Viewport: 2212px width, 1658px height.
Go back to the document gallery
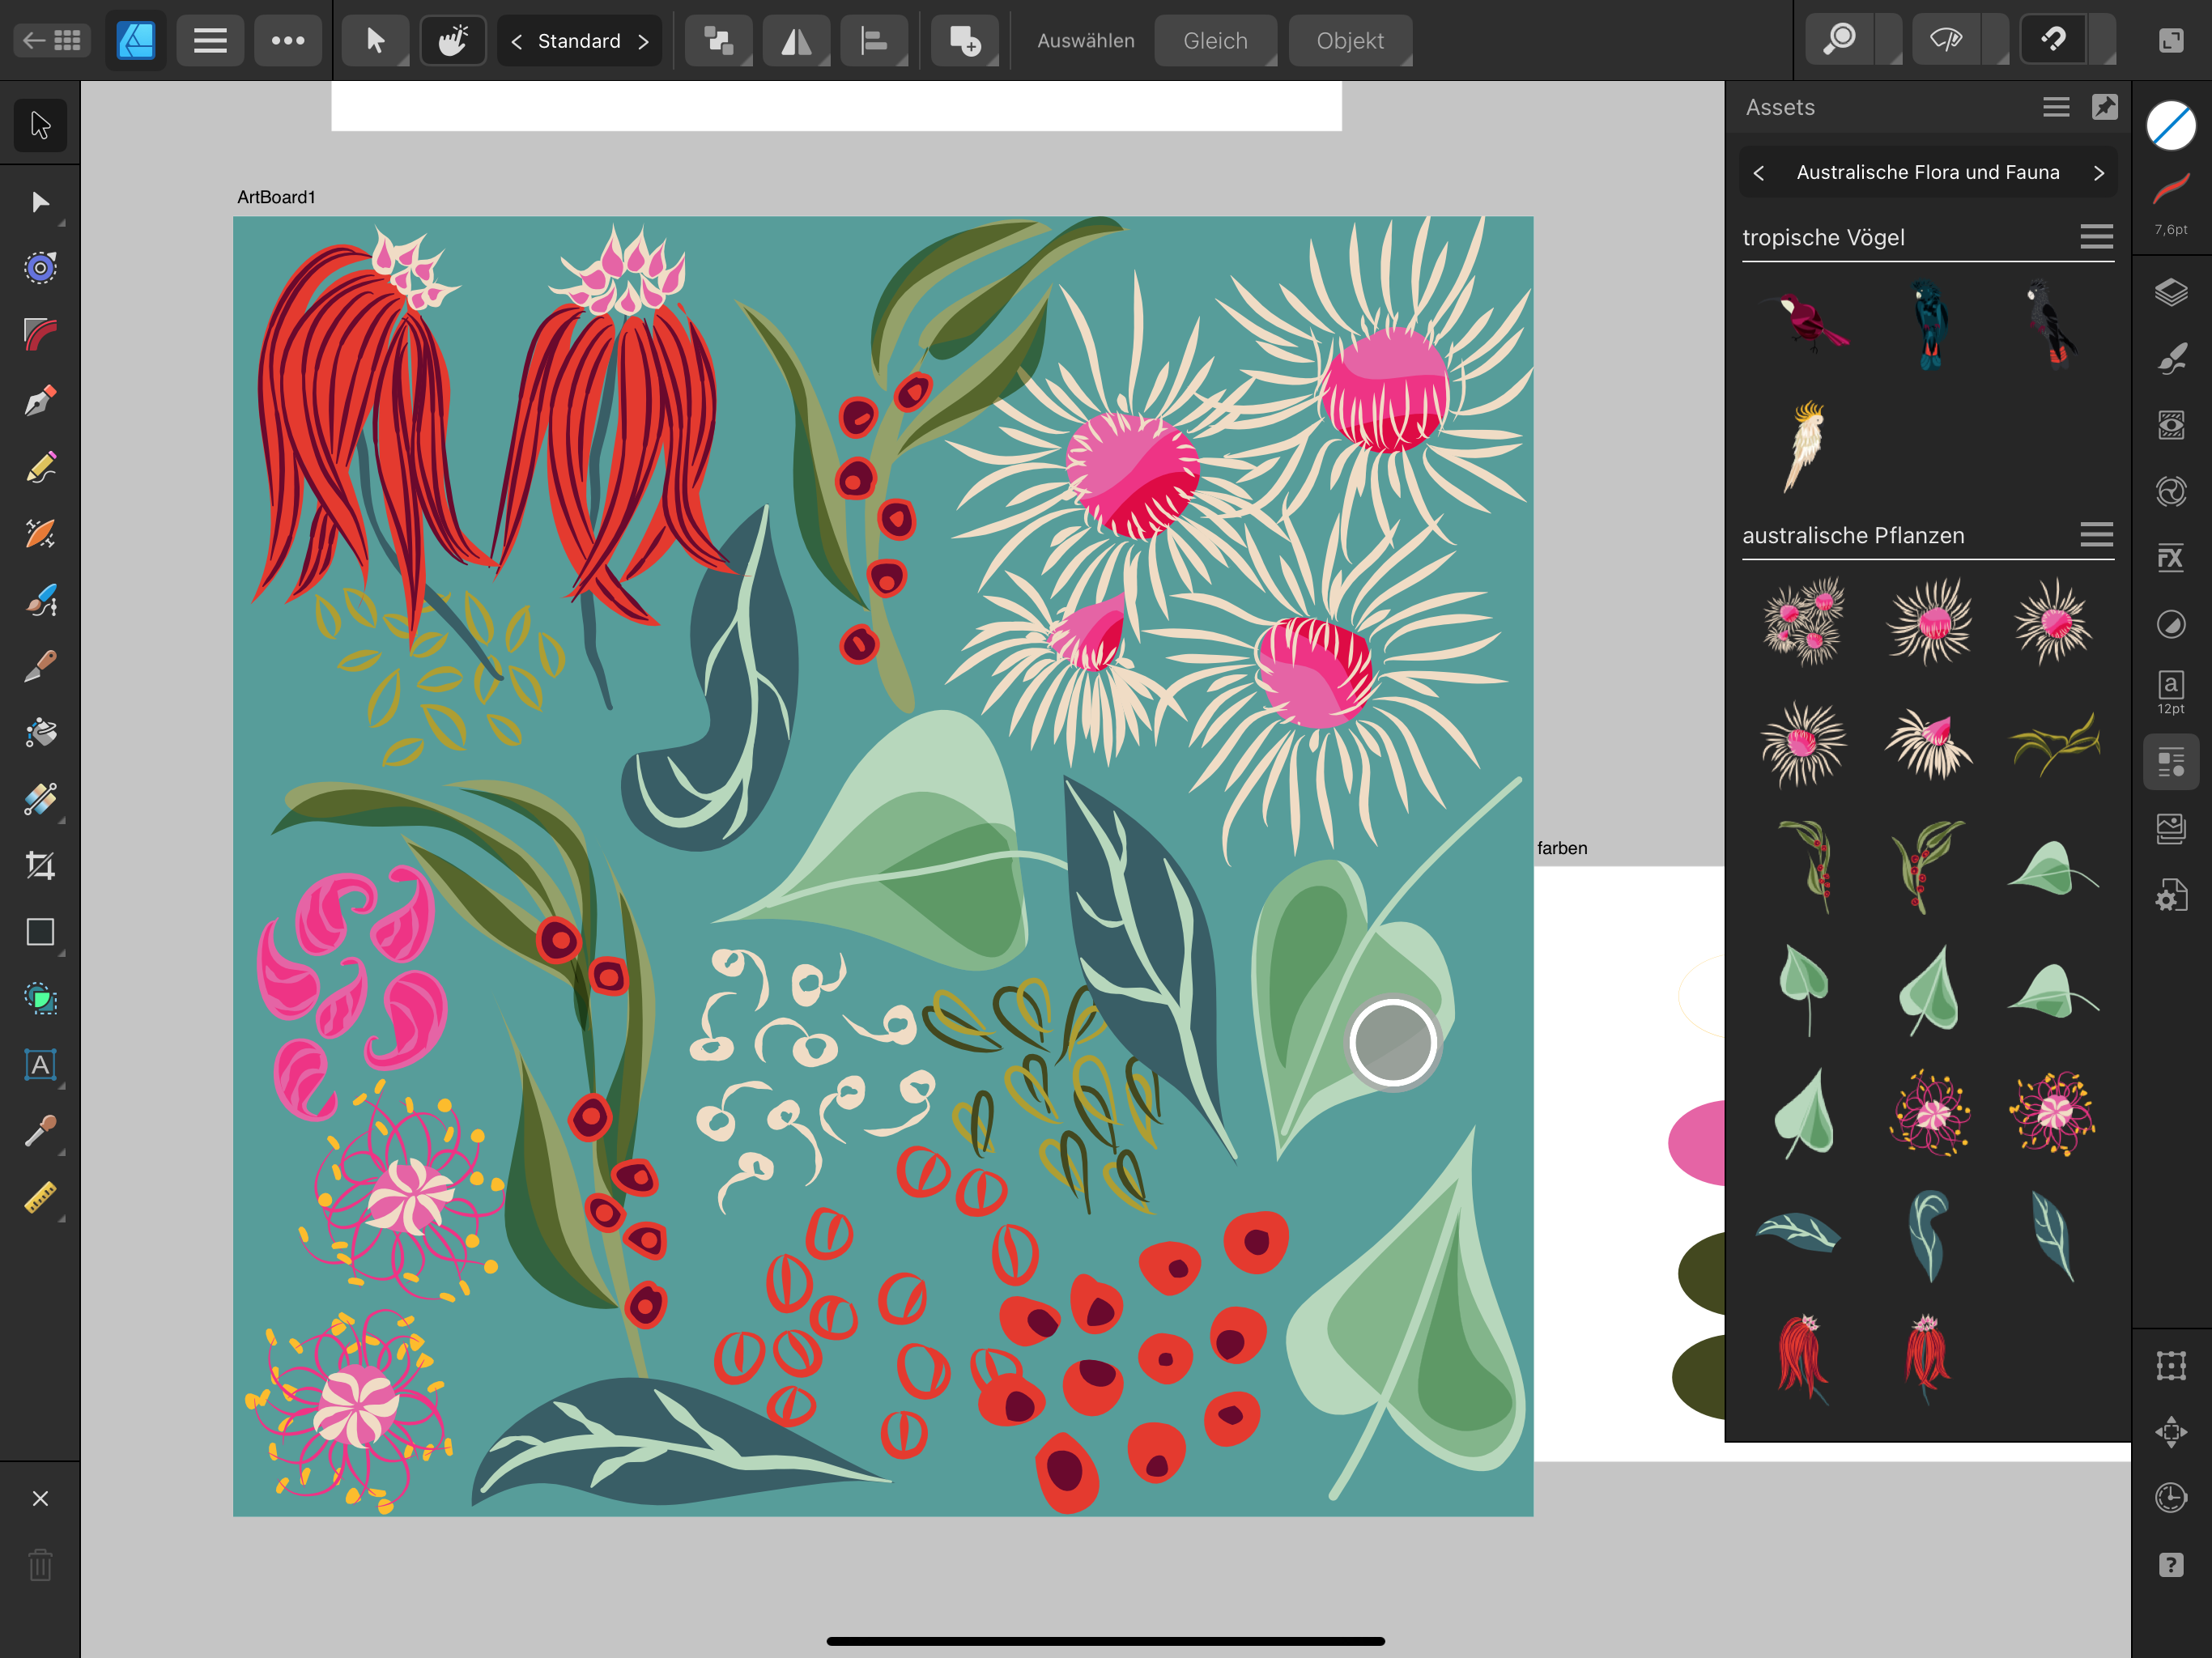tap(52, 40)
